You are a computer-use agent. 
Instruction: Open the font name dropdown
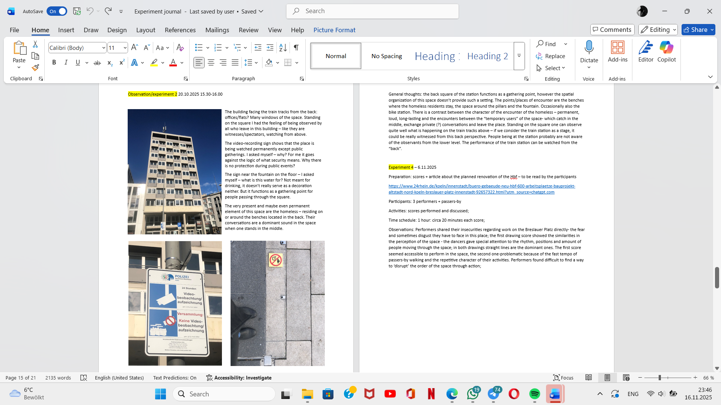pos(103,48)
